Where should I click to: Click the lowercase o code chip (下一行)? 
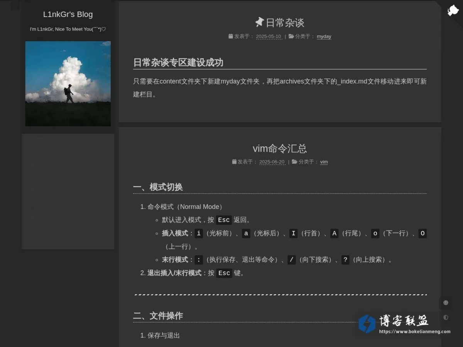point(375,233)
